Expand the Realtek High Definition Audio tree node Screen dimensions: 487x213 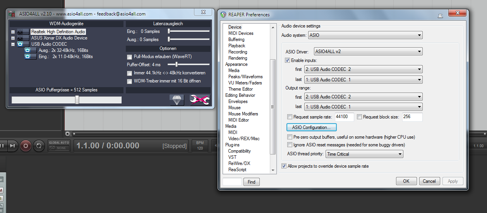point(13,32)
